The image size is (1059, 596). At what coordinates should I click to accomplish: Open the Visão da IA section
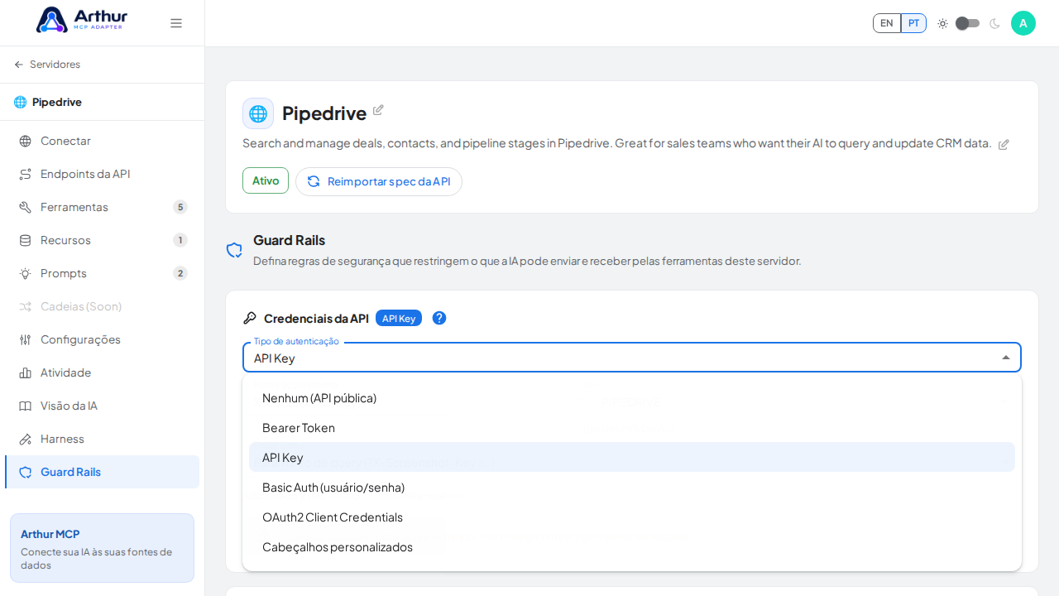point(102,406)
